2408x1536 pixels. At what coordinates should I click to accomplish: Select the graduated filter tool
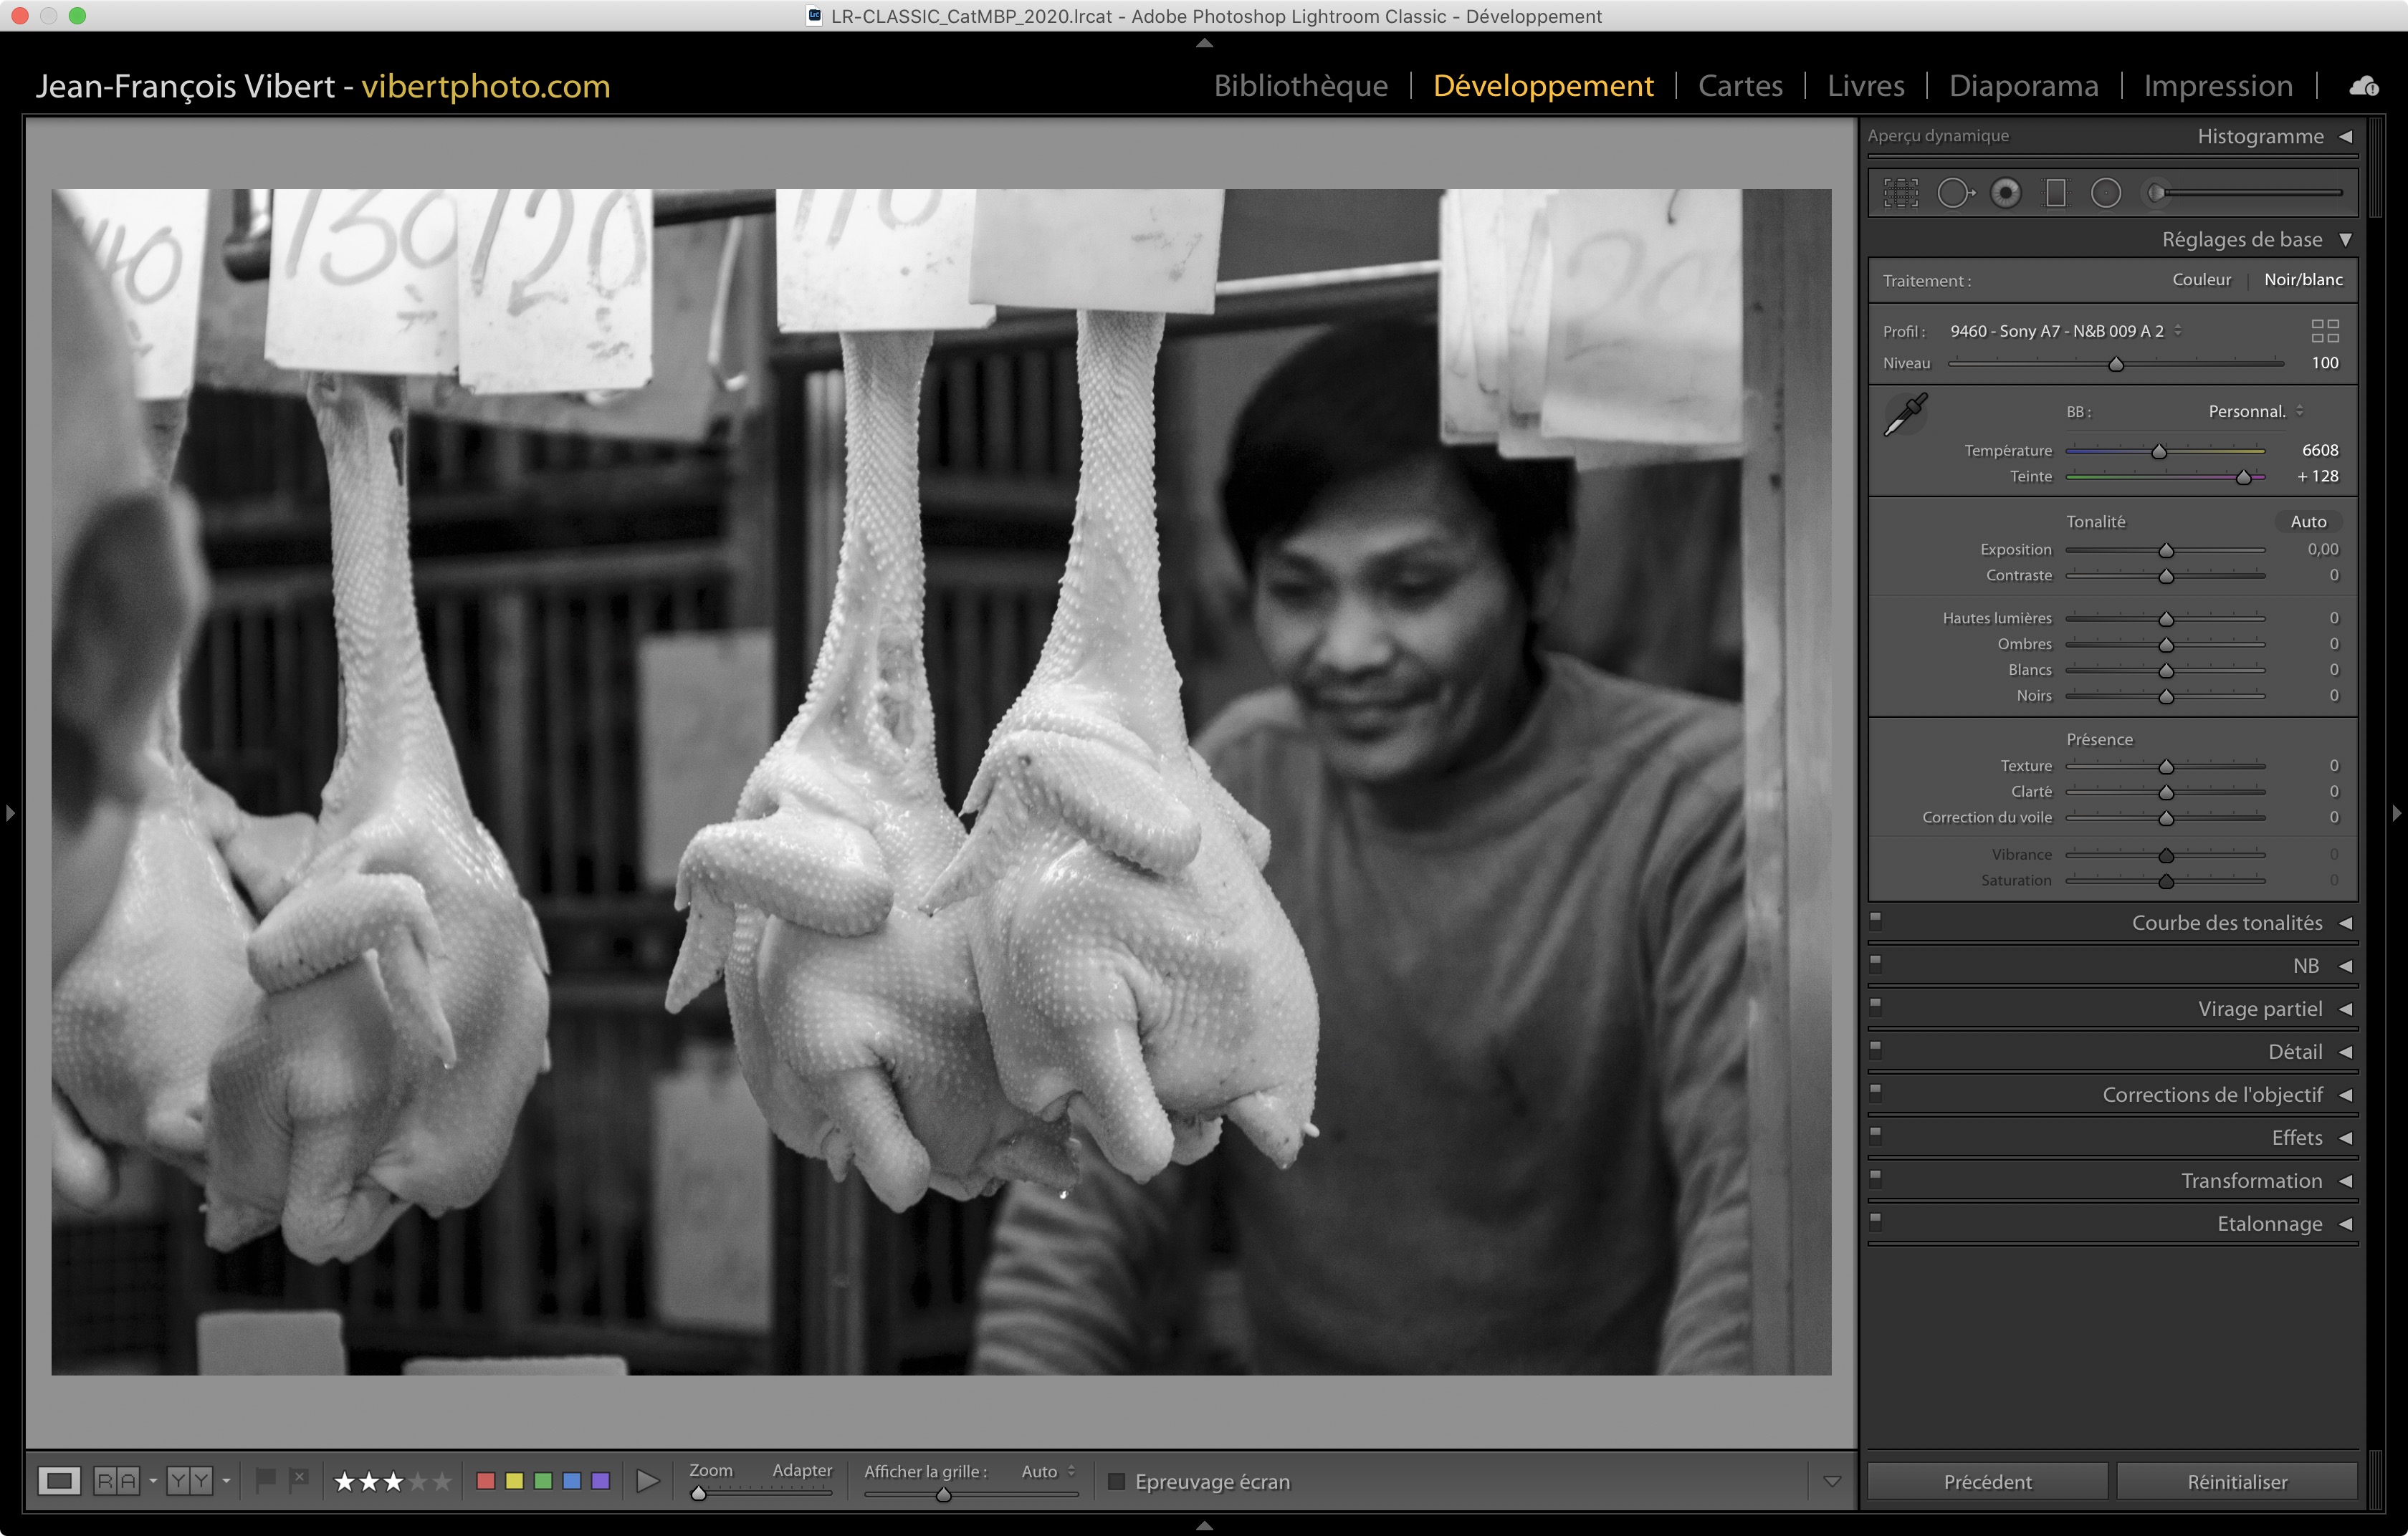(x=2055, y=193)
